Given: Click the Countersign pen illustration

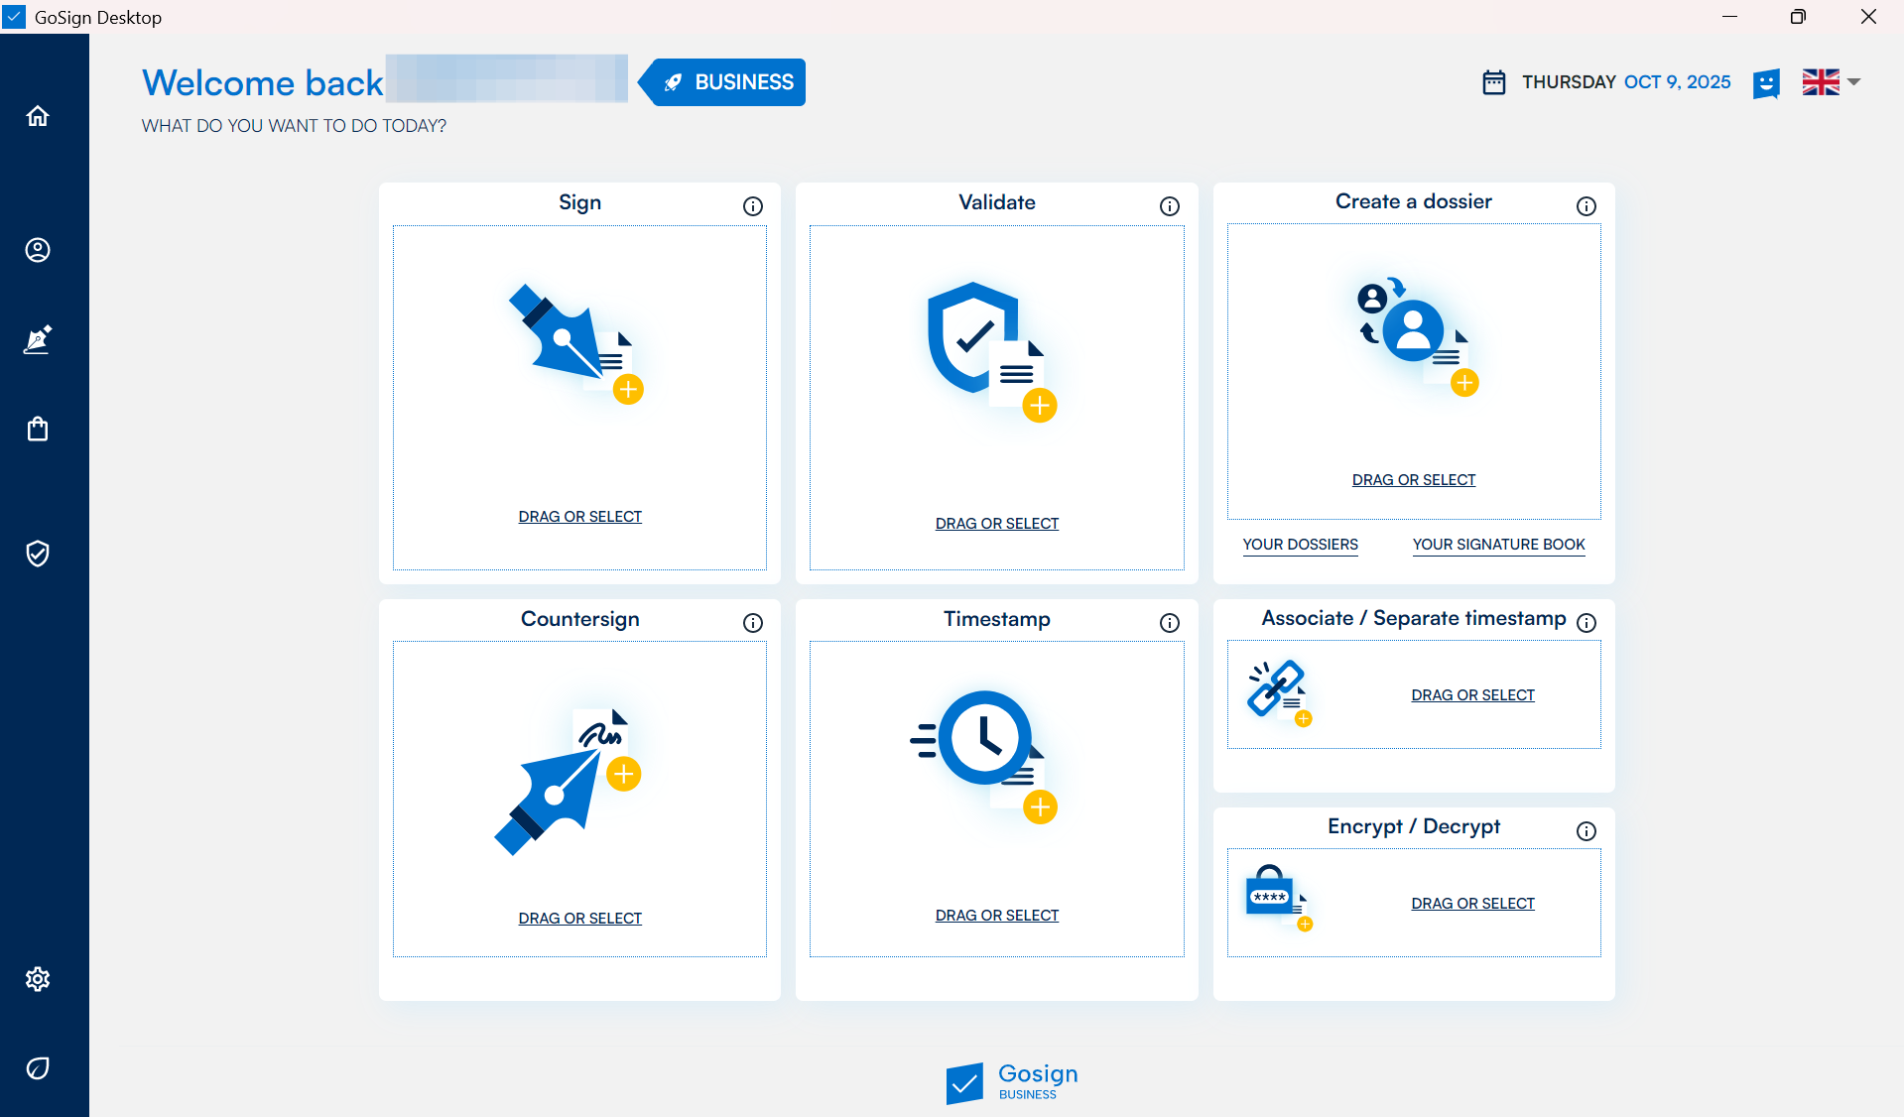Looking at the screenshot, I should pos(569,782).
